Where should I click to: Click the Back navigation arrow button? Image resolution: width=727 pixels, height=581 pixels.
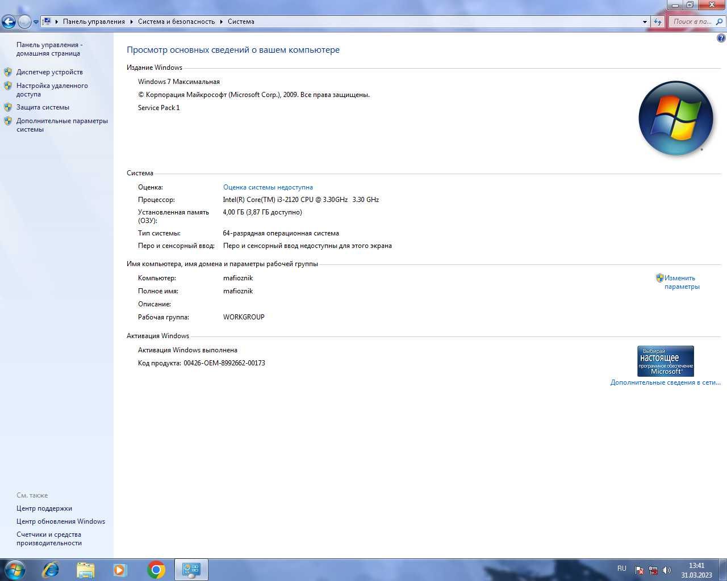click(9, 22)
